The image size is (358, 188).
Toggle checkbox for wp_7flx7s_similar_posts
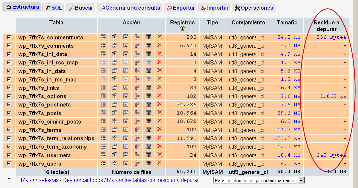9,121
